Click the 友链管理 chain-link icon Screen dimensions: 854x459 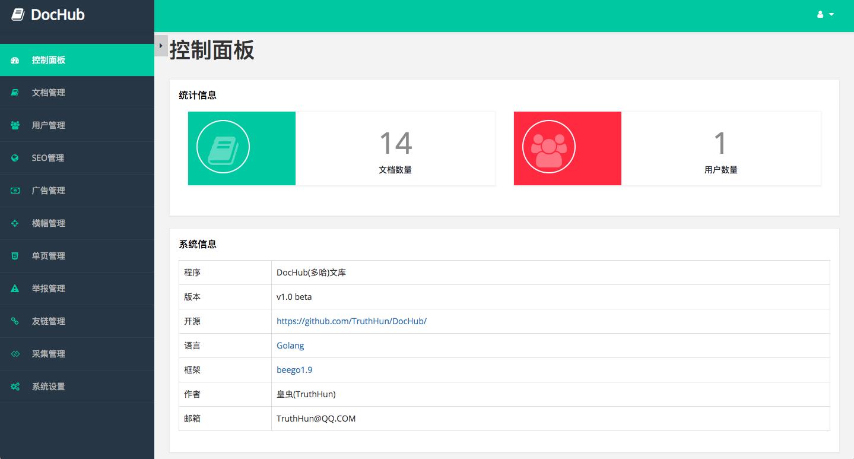coord(15,321)
